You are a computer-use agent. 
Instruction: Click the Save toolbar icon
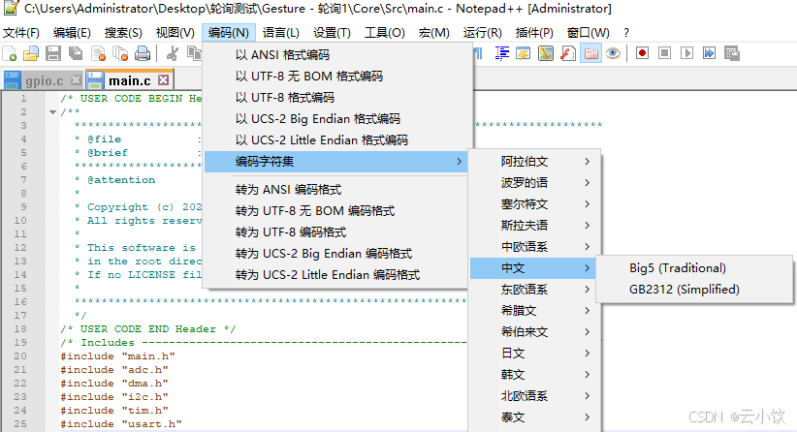53,53
